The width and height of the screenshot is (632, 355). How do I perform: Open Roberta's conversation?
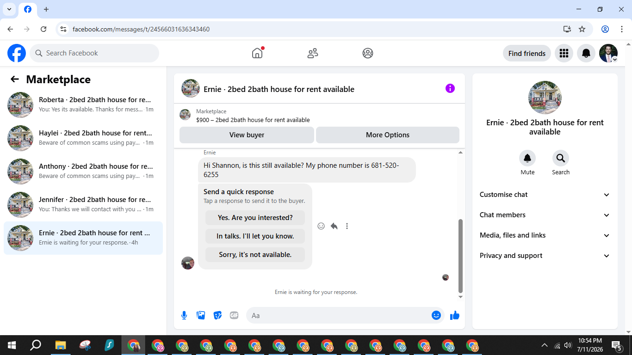point(83,105)
